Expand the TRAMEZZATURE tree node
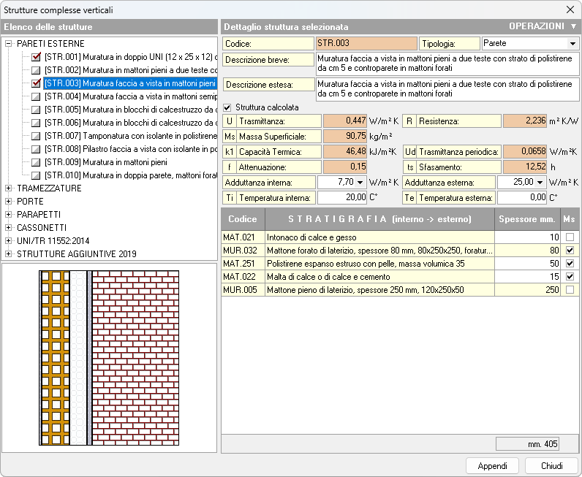Screen dimensions: 582x477 pyautogui.click(x=9, y=188)
